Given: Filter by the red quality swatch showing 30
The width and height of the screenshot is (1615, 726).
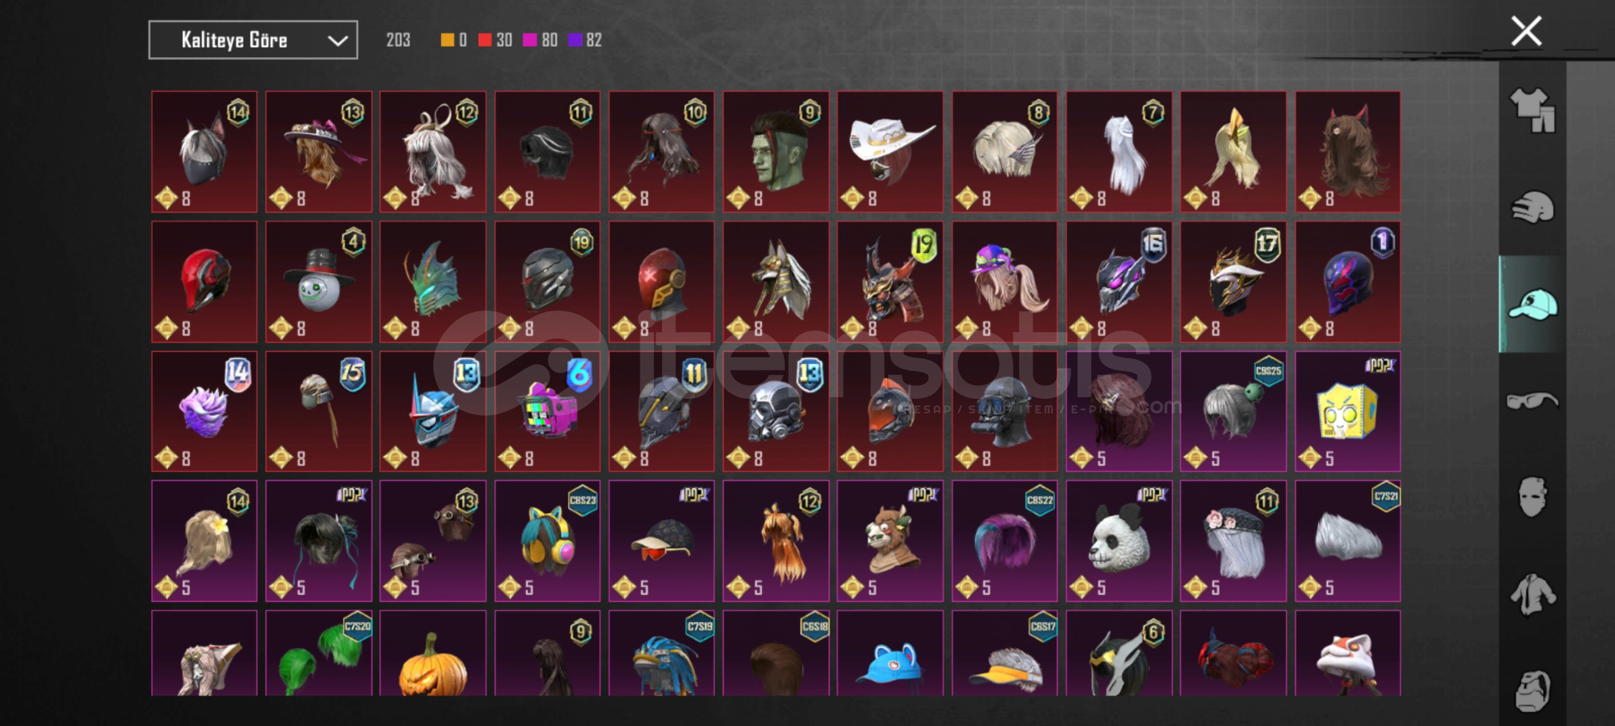Looking at the screenshot, I should pos(495,40).
